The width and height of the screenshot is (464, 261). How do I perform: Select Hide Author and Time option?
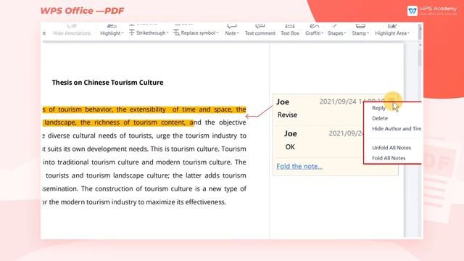[x=397, y=129]
